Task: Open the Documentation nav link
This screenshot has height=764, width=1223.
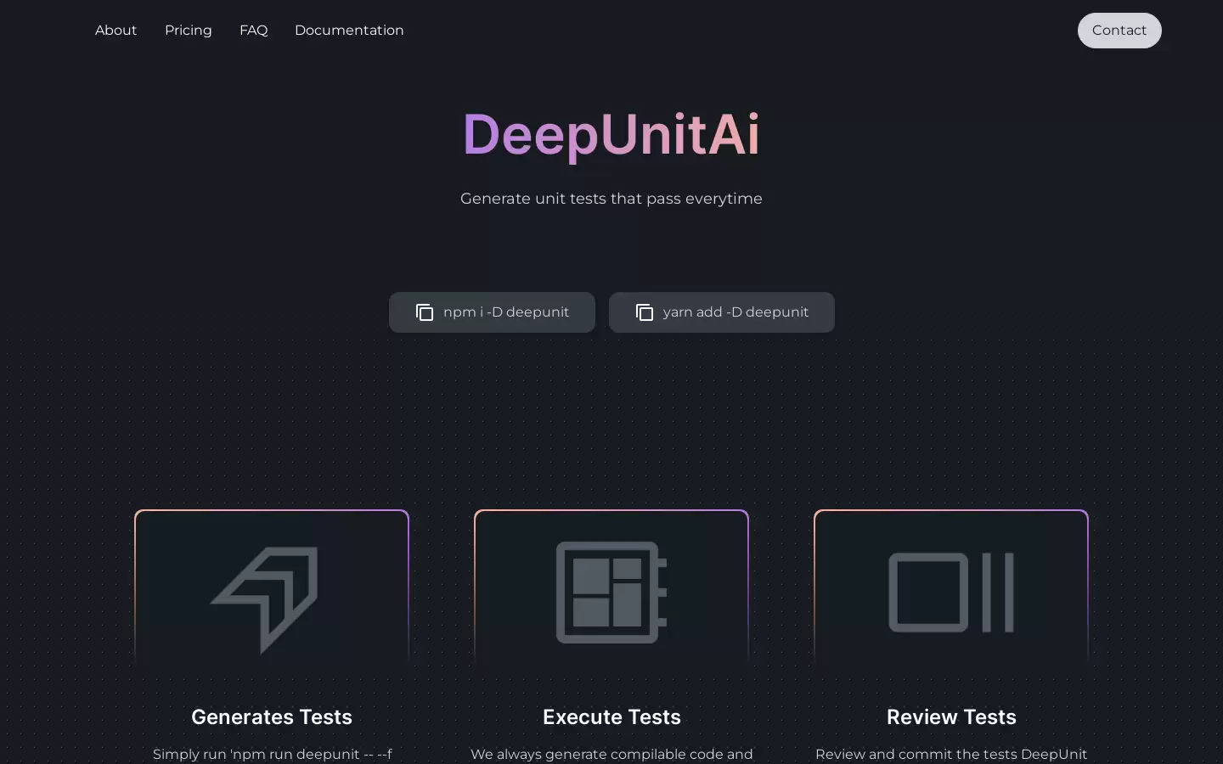Action: click(349, 31)
